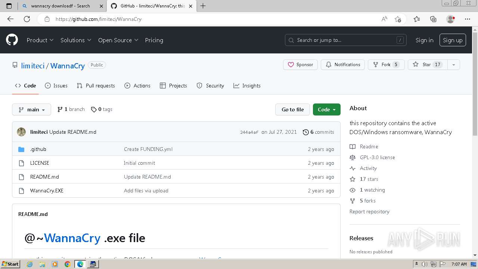The height and width of the screenshot is (269, 478).
Task: Open the 244a4af commit hash link
Action: coord(249,132)
